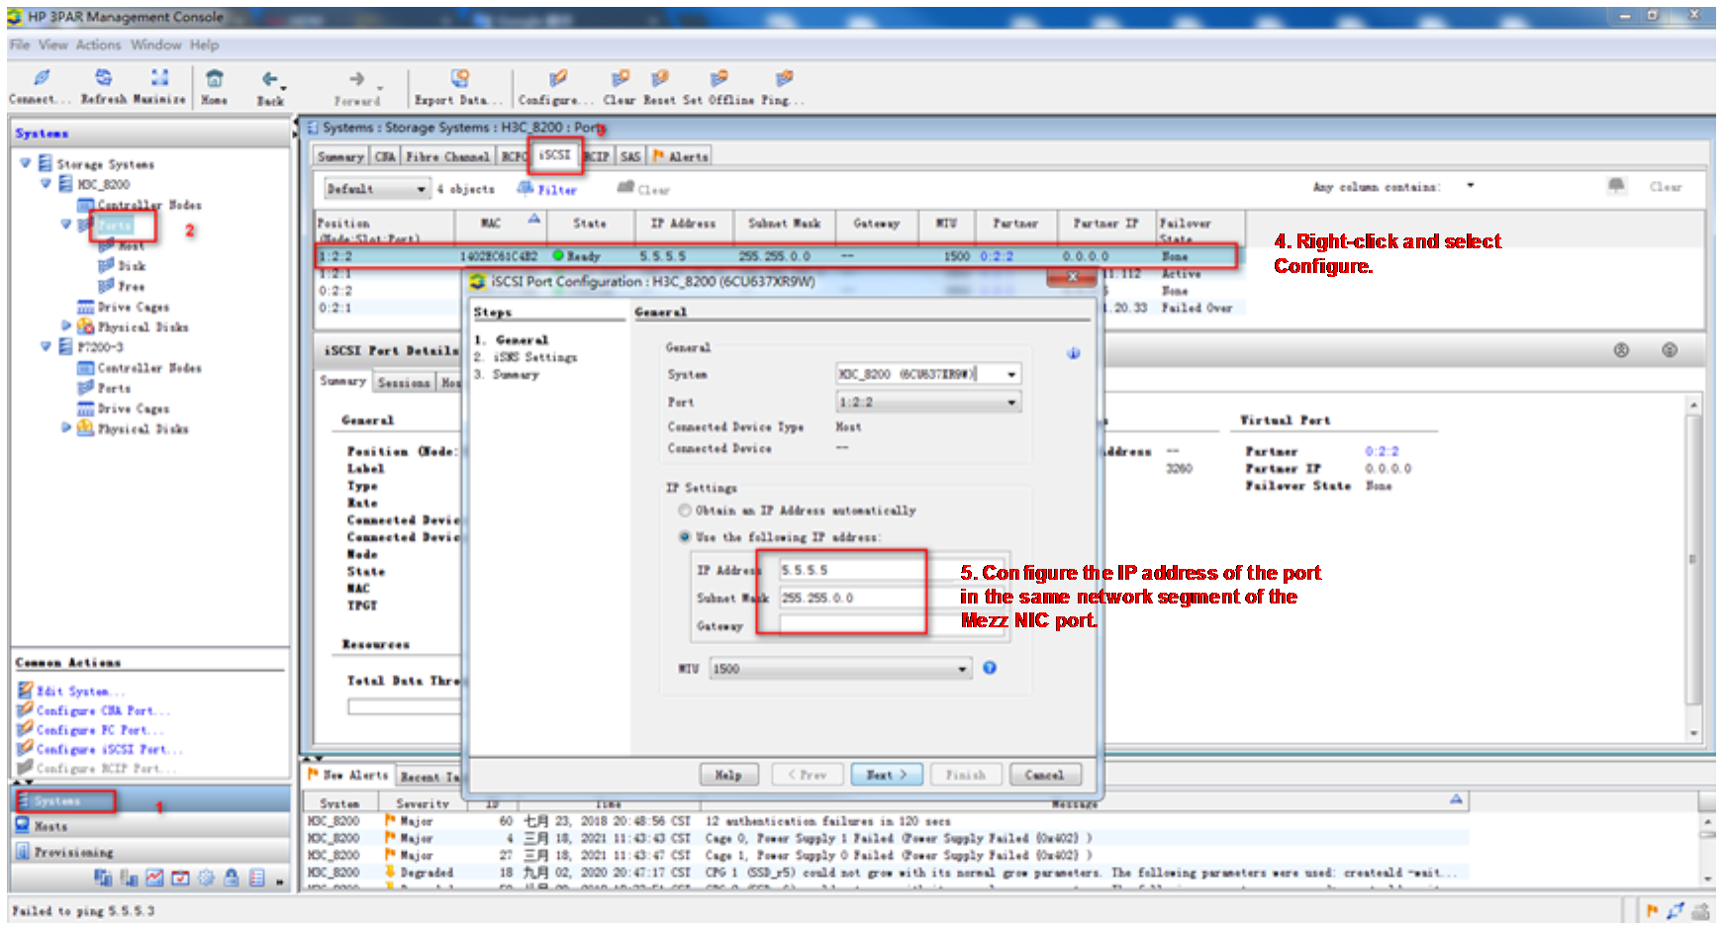Switch to the Fibre Channel tab
Image resolution: width=1724 pixels, height=930 pixels.
pyautogui.click(x=447, y=156)
